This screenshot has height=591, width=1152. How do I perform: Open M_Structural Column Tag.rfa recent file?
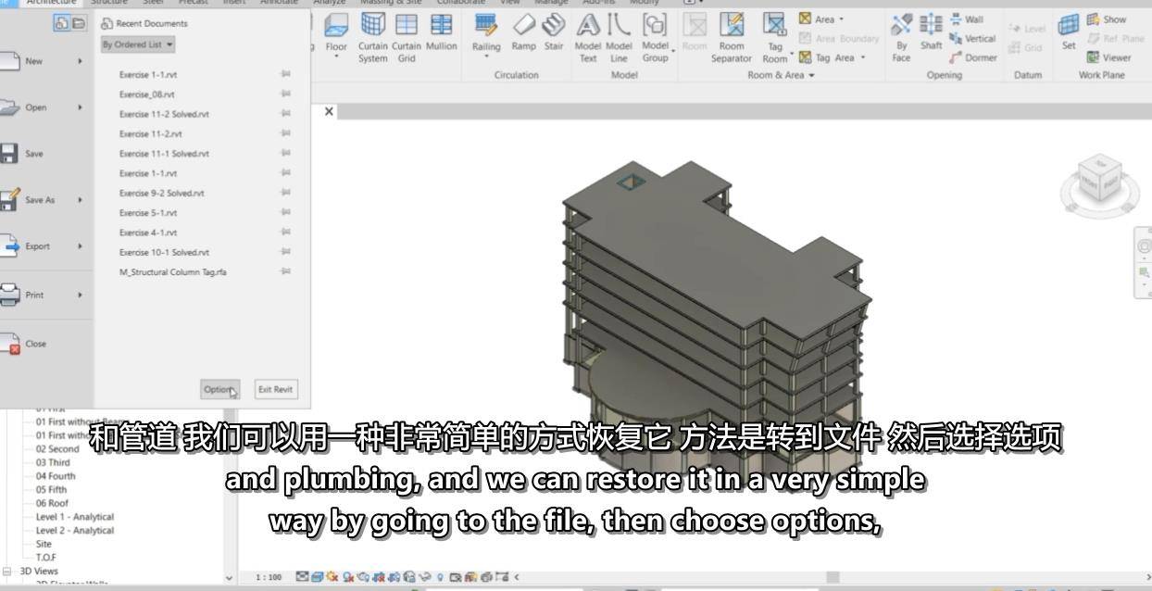pyautogui.click(x=173, y=271)
